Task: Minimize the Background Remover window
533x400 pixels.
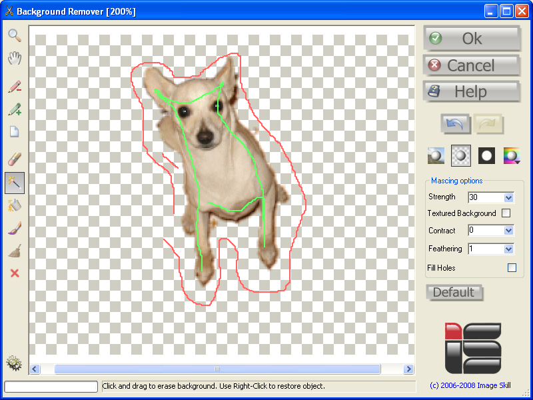Action: 491,11
